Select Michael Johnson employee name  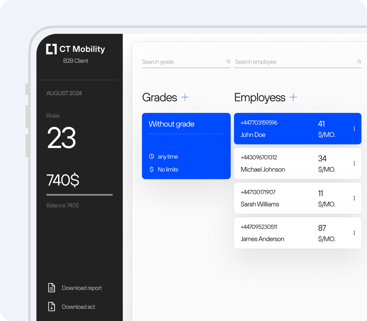pos(263,169)
